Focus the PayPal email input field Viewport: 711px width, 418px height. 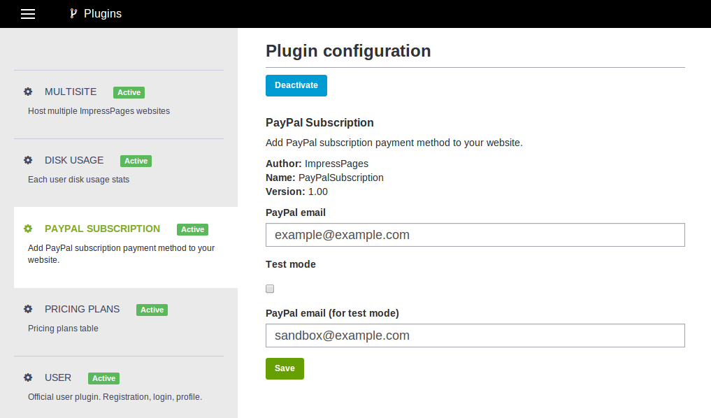tap(475, 235)
